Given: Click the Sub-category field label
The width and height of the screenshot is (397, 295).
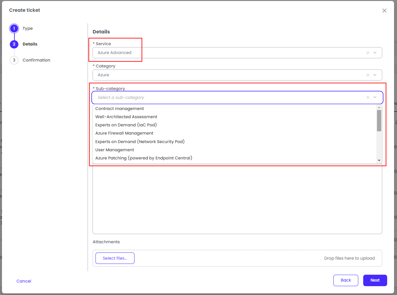Looking at the screenshot, I should click(x=109, y=88).
